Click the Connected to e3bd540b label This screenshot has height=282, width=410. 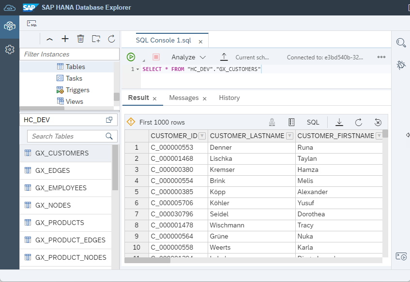click(x=325, y=57)
